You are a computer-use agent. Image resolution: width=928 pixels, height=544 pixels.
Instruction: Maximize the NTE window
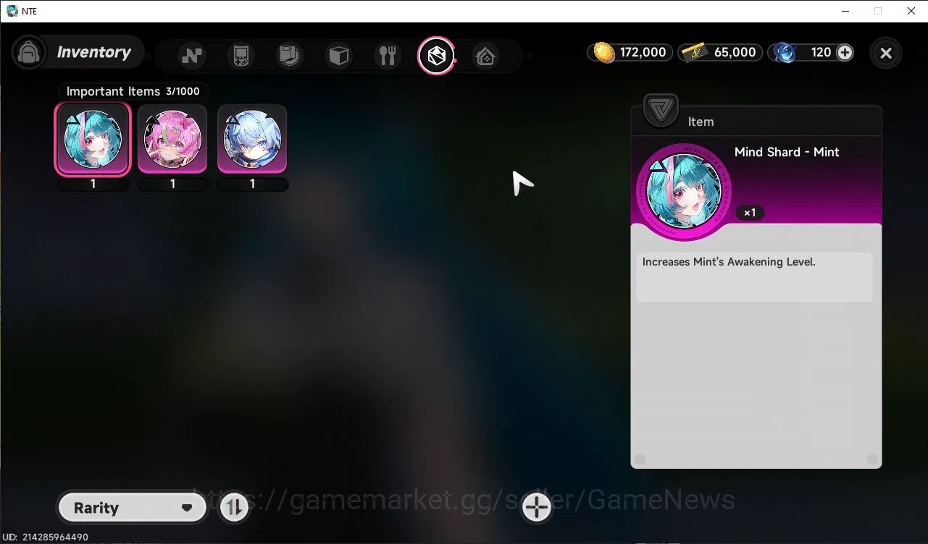[x=878, y=11]
